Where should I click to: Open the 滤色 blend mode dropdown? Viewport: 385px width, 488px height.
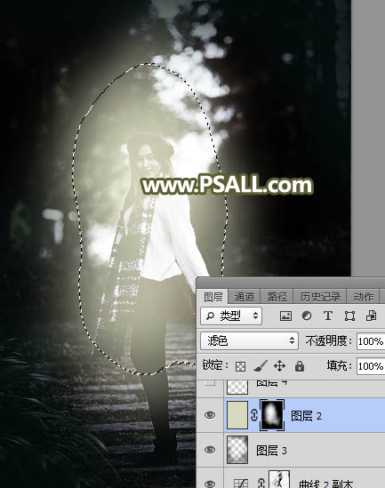(250, 340)
